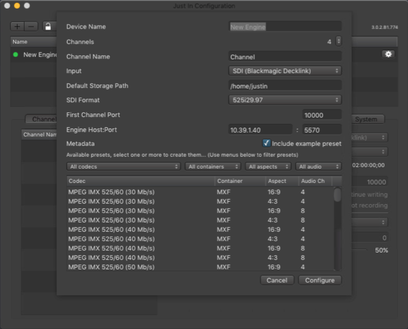
Task: Select 30 Mb/s 4:3 preset with 4 audio channels
Action: click(200, 201)
